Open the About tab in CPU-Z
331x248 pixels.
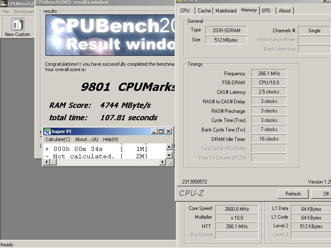point(285,11)
